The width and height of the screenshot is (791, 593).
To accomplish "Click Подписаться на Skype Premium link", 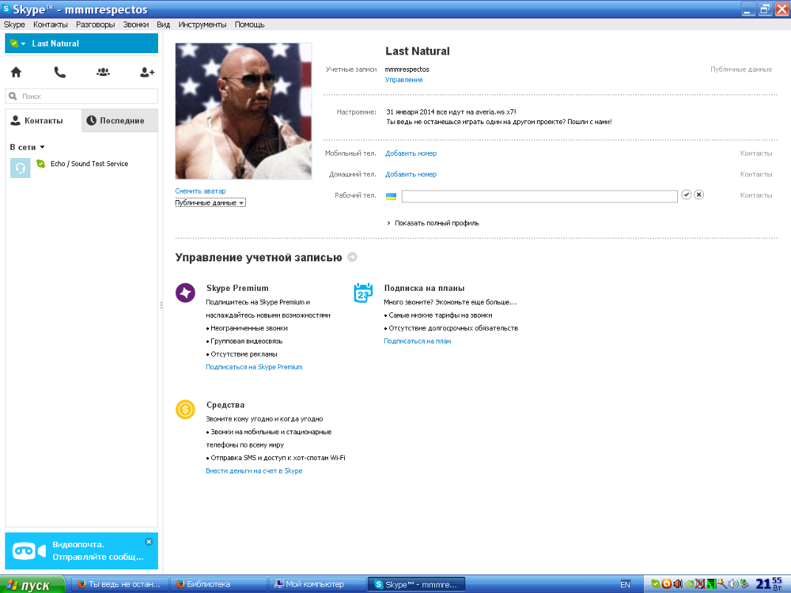I will tap(254, 367).
